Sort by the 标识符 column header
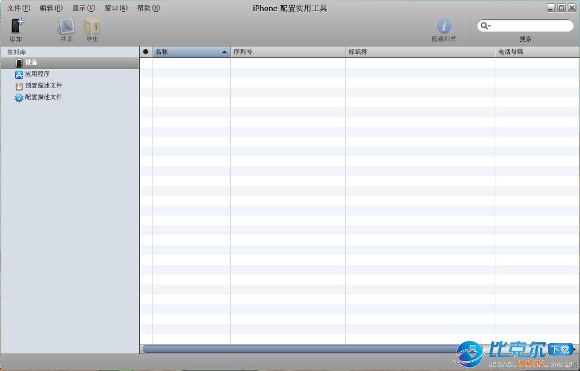The image size is (580, 371). point(420,52)
